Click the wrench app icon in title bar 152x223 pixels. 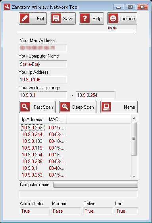click(x=7, y=7)
